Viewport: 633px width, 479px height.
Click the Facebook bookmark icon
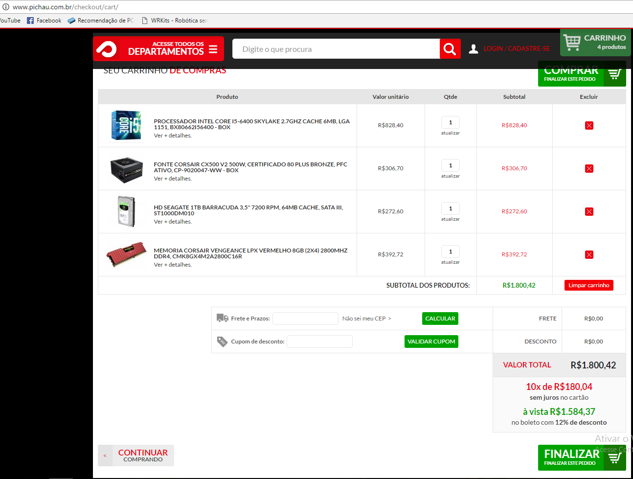click(30, 21)
